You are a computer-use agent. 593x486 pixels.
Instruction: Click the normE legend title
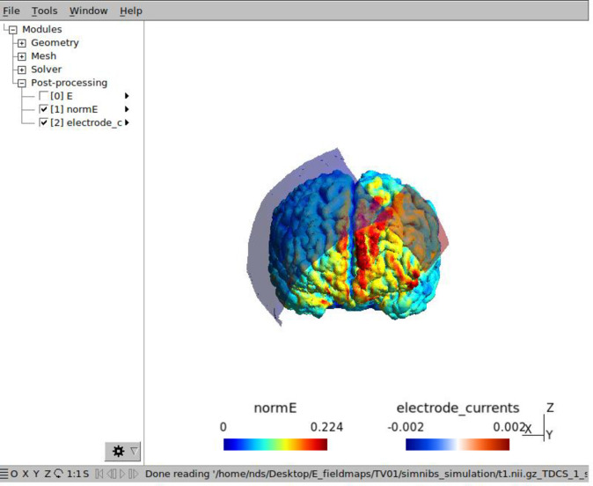point(275,408)
